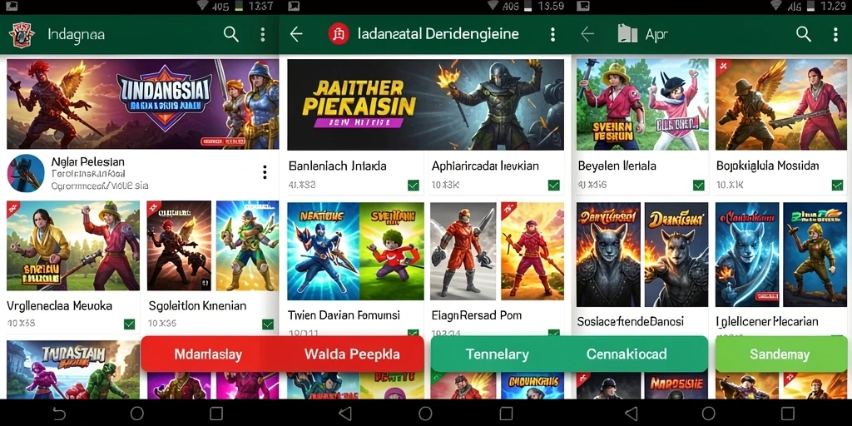
Task: Tap recent apps button on middle phone
Action: coord(505,414)
